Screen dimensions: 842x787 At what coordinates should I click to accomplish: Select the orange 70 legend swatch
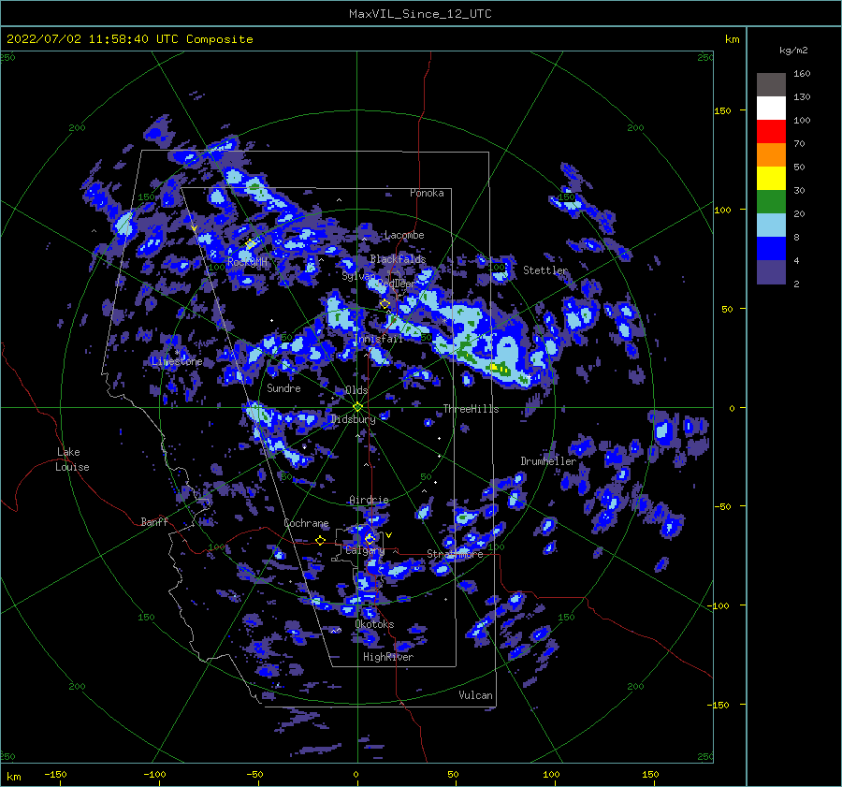point(771,154)
